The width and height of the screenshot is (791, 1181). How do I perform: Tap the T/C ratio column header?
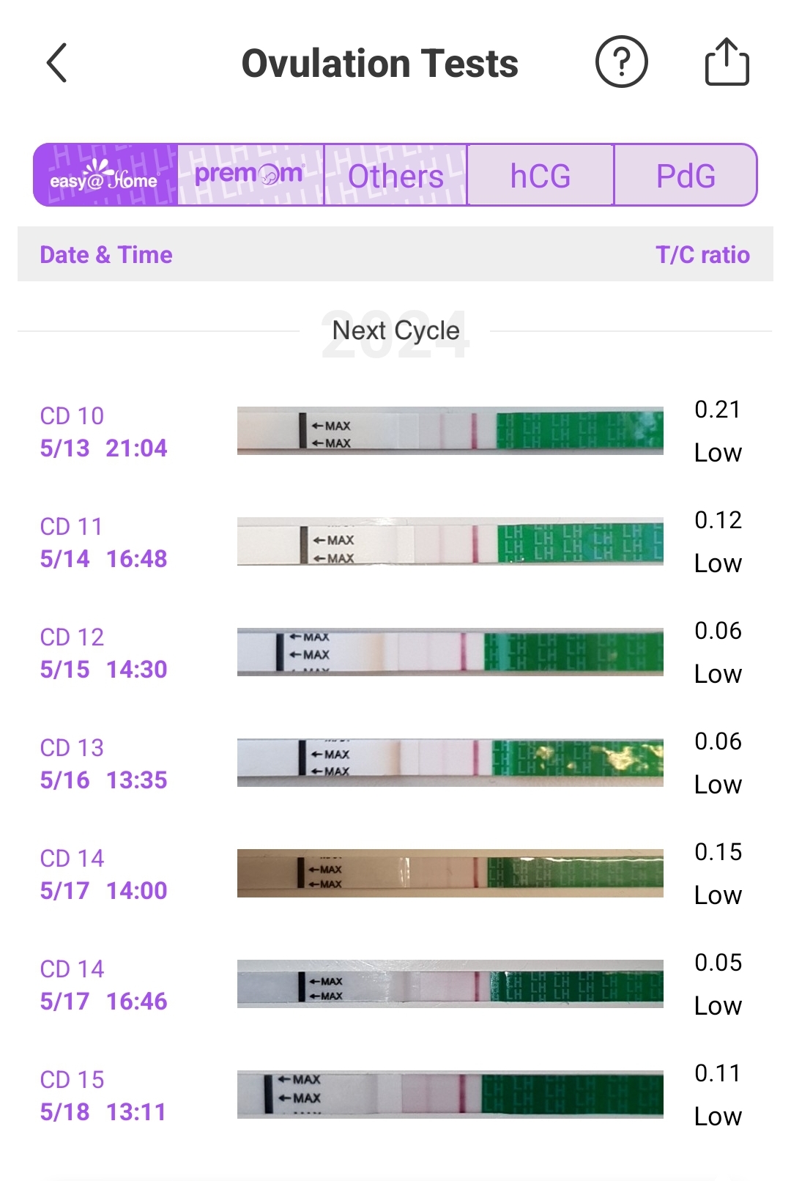pyautogui.click(x=702, y=255)
